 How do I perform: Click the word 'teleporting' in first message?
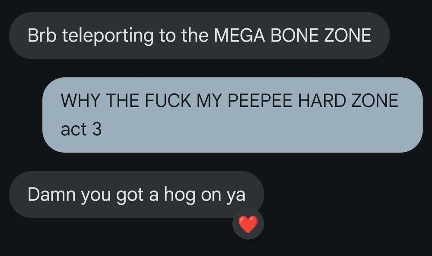point(108,36)
